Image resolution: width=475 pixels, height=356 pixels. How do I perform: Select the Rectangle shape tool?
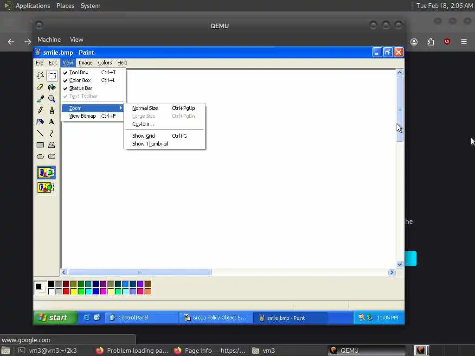click(x=40, y=145)
